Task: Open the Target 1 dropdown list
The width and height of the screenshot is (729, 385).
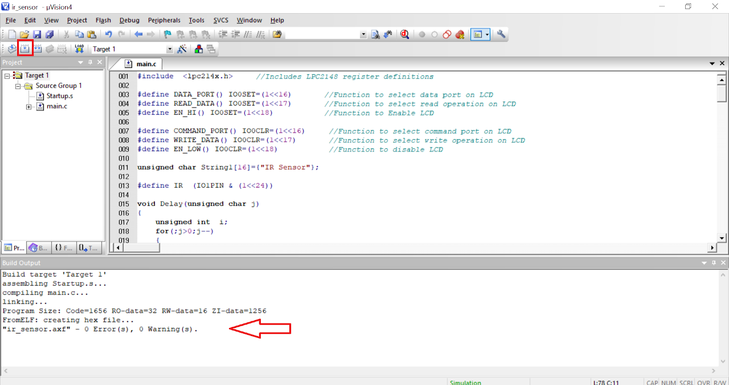Action: (x=169, y=50)
